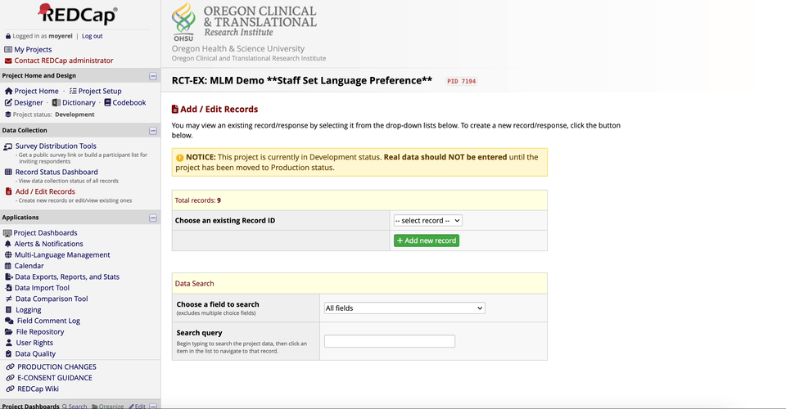Select Add / Edit Records menu item
The height and width of the screenshot is (409, 786).
click(x=45, y=191)
